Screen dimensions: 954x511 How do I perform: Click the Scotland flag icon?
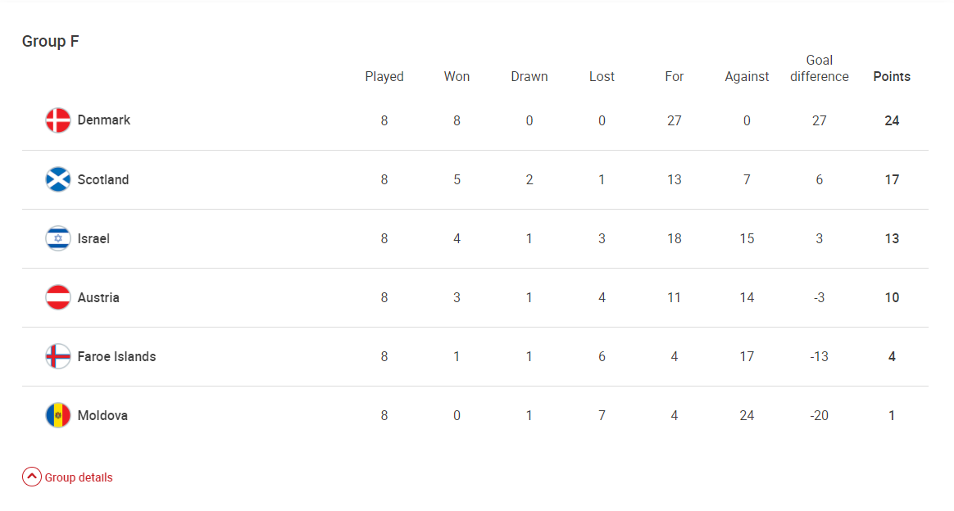(x=58, y=179)
